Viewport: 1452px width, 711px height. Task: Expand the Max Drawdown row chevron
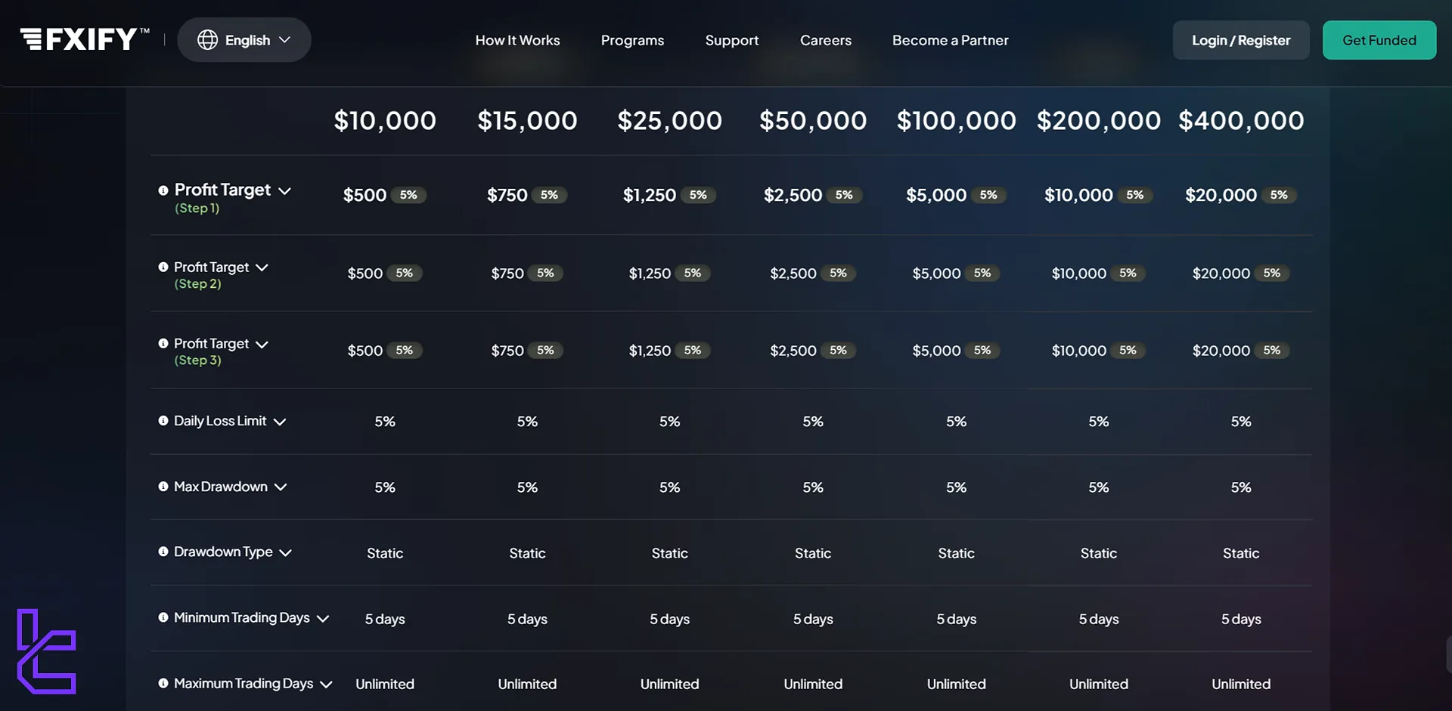[281, 487]
